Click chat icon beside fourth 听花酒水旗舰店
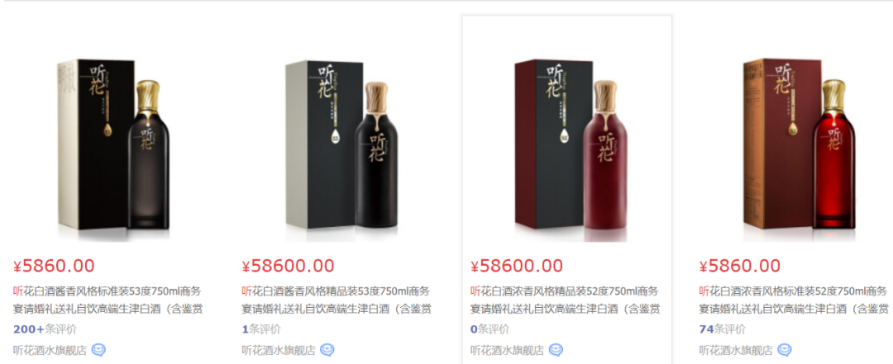 [784, 350]
